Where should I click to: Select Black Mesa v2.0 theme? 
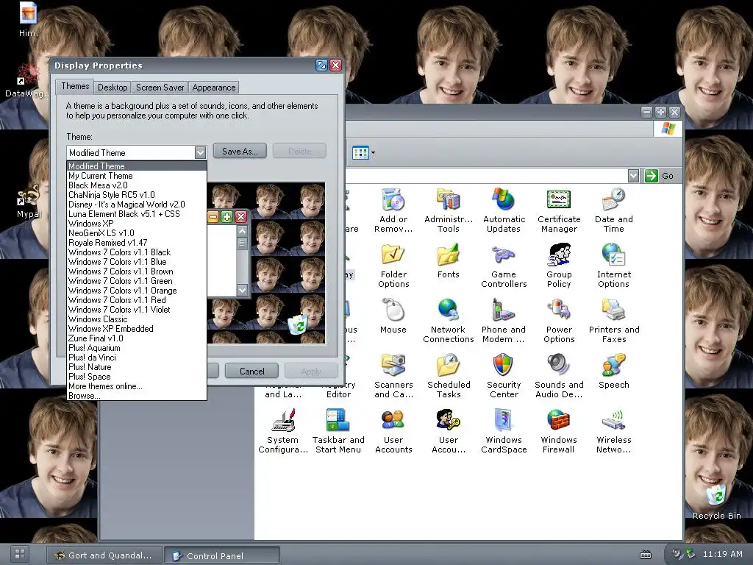136,185
